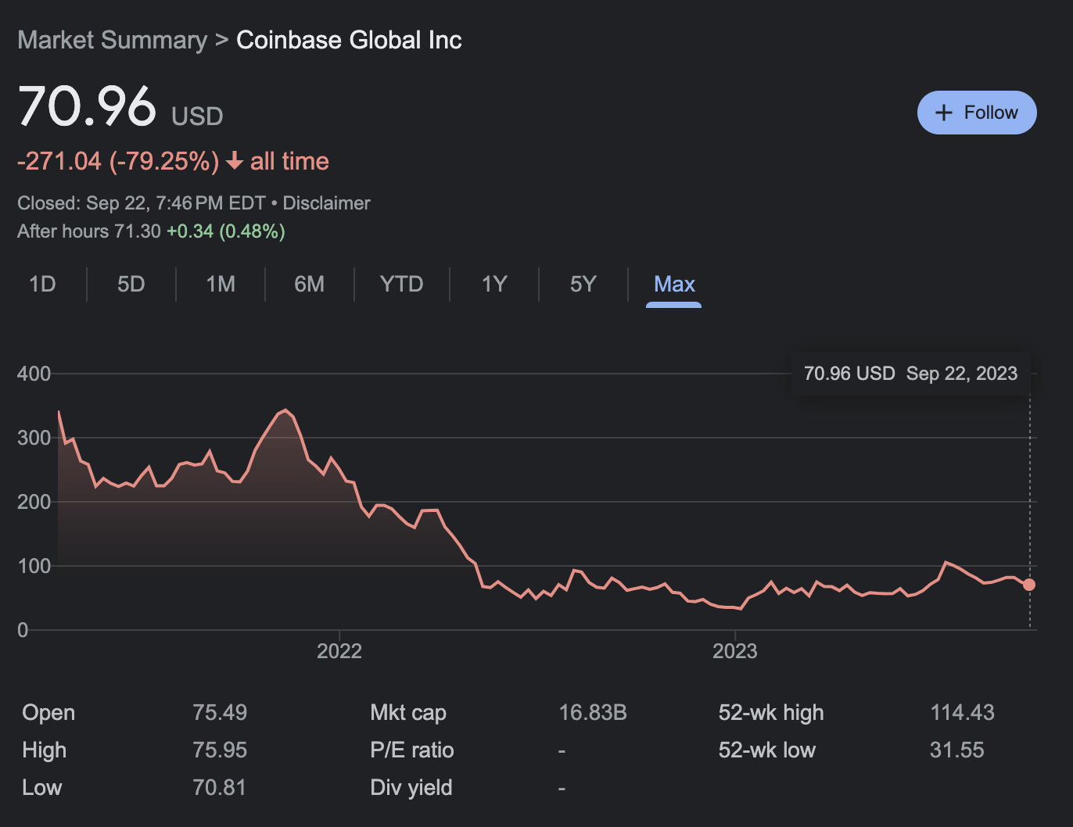
Task: Select the 6M time range
Action: pos(309,284)
